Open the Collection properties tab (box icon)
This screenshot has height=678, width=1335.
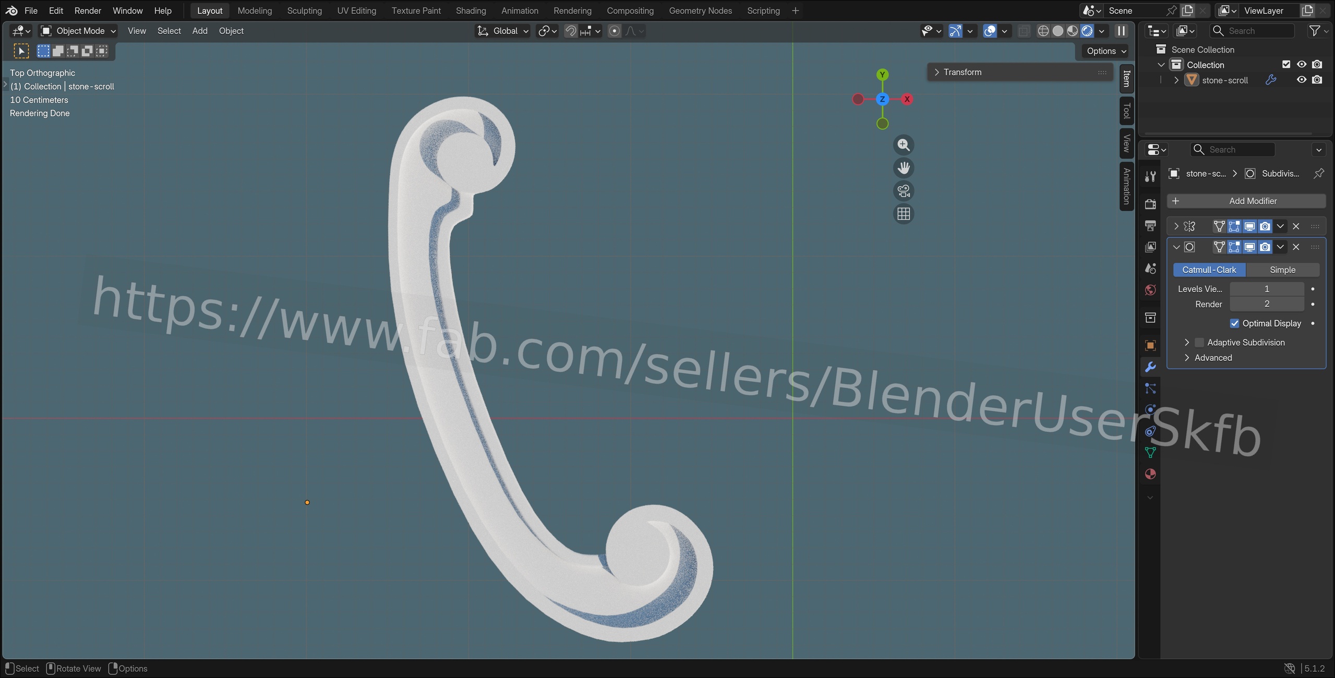point(1150,318)
